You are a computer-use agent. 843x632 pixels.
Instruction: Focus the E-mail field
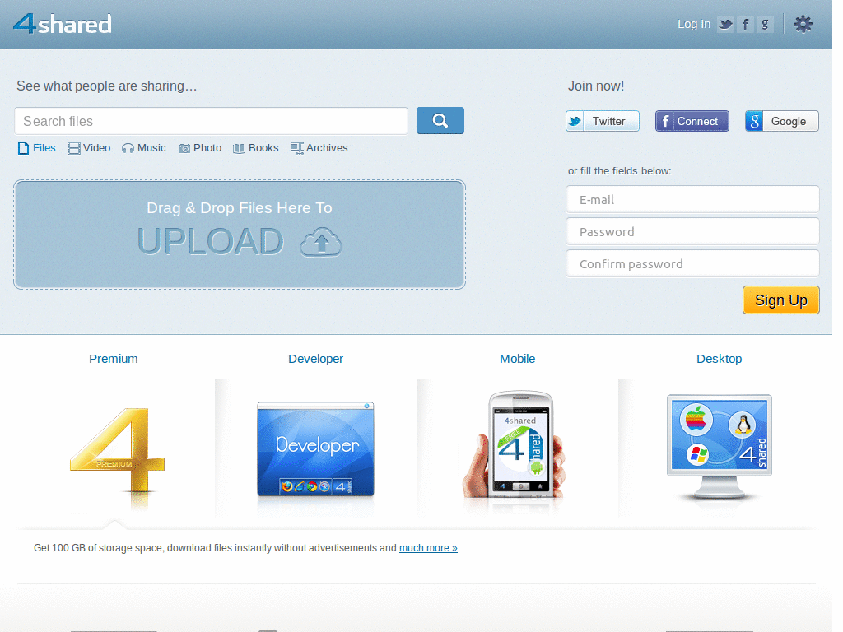point(692,199)
